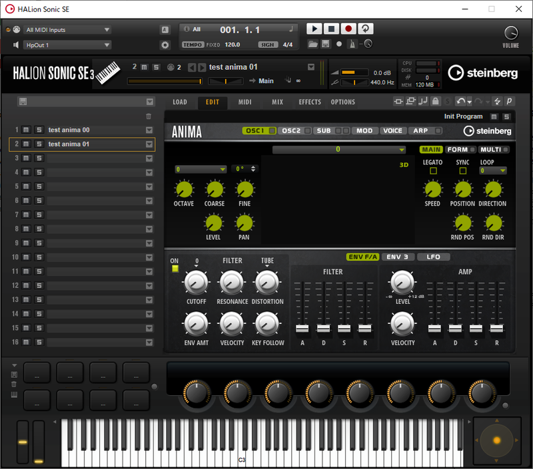
Task: Stop playback with the Stop button
Action: [331, 29]
